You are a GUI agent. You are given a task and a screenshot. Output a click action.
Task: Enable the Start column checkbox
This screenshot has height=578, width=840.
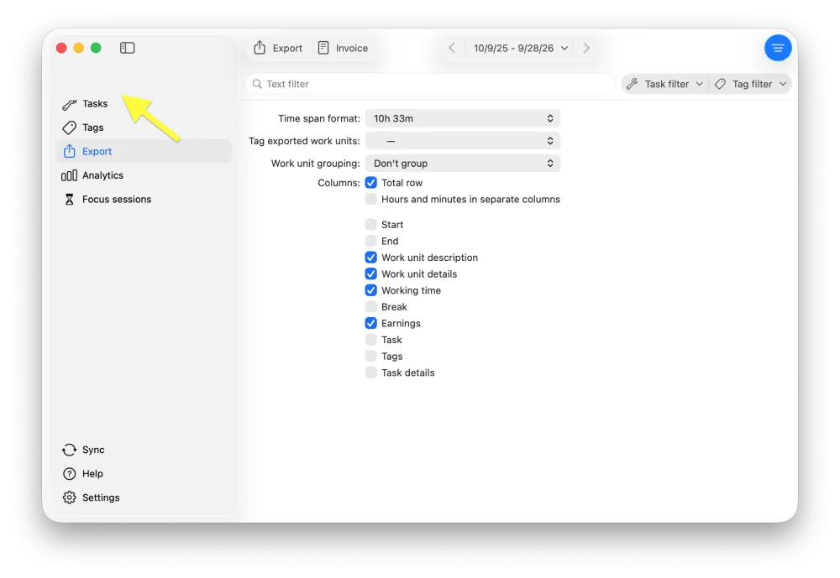pos(370,225)
